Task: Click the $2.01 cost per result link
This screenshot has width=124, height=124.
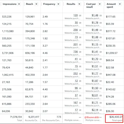Action: click(x=95, y=95)
